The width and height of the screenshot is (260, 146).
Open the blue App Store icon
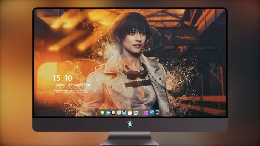(152, 112)
